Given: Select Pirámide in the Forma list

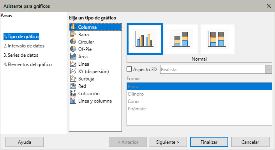Looking at the screenshot, I should click(199, 109).
